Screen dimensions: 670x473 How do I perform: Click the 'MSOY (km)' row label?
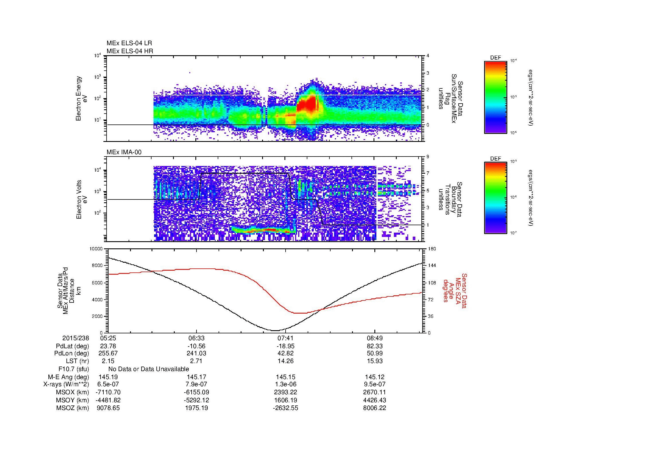[x=72, y=400]
